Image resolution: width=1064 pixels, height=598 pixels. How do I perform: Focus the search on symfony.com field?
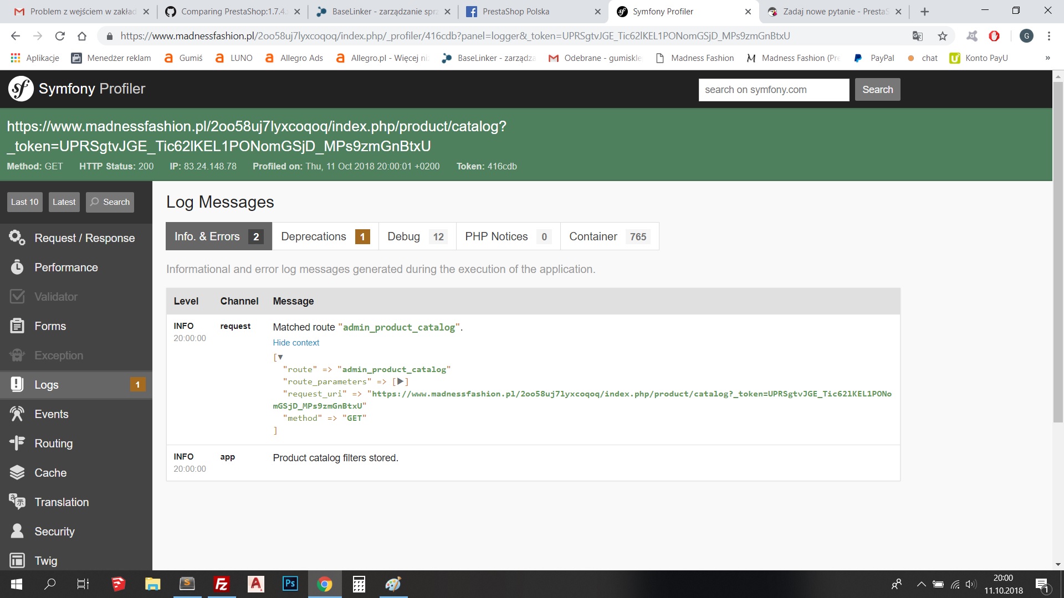[773, 90]
